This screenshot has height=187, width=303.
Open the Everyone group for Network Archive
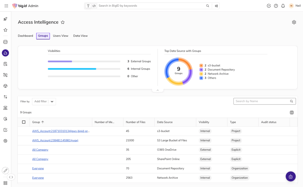click(x=38, y=178)
